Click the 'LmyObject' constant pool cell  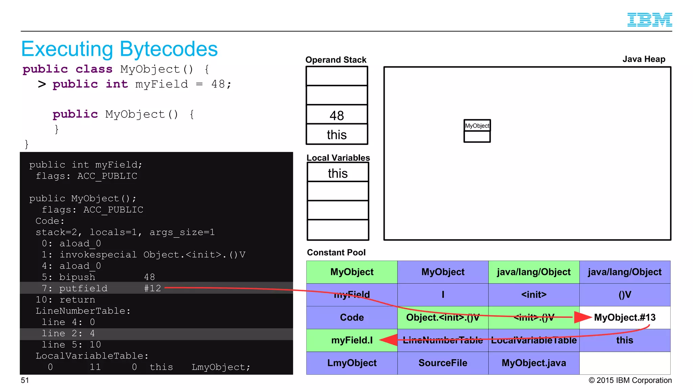tap(352, 363)
